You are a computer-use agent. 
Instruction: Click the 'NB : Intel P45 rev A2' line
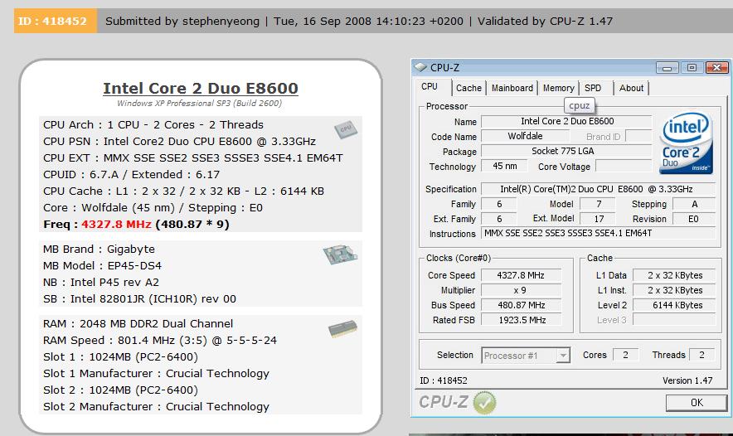pos(101,283)
